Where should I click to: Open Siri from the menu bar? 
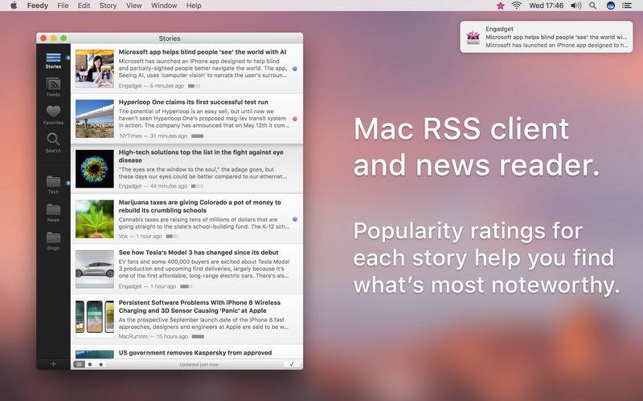(611, 6)
